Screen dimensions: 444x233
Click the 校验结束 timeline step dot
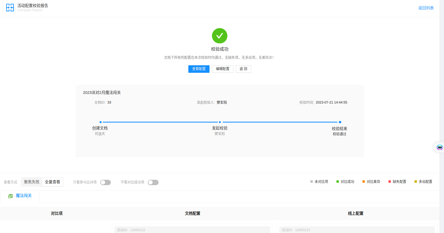click(x=340, y=122)
